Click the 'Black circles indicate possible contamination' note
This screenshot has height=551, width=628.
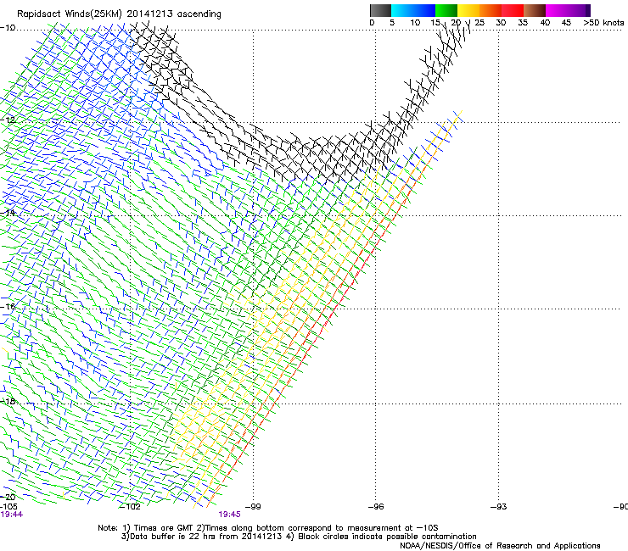click(387, 537)
